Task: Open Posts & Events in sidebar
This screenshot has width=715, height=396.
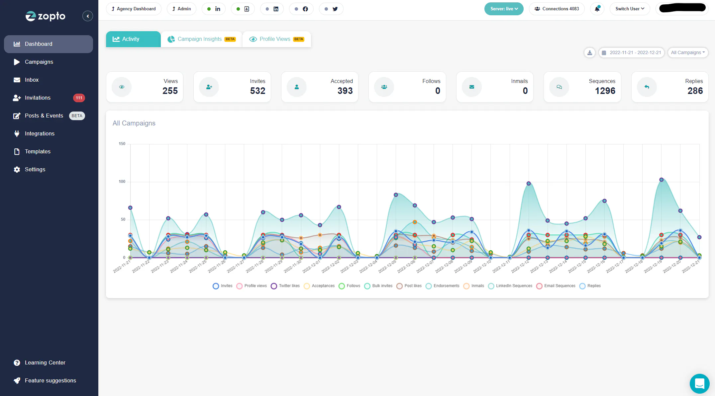Action: pos(49,116)
